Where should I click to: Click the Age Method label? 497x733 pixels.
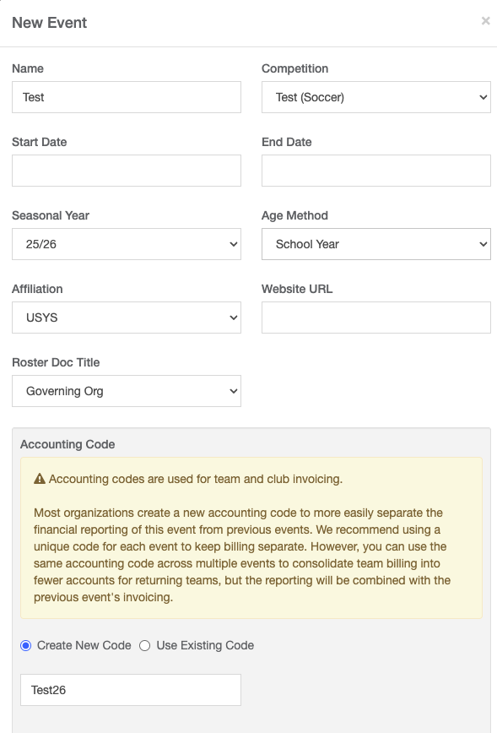294,215
